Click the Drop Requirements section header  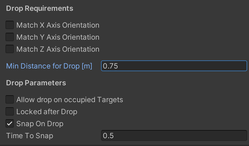(39, 8)
